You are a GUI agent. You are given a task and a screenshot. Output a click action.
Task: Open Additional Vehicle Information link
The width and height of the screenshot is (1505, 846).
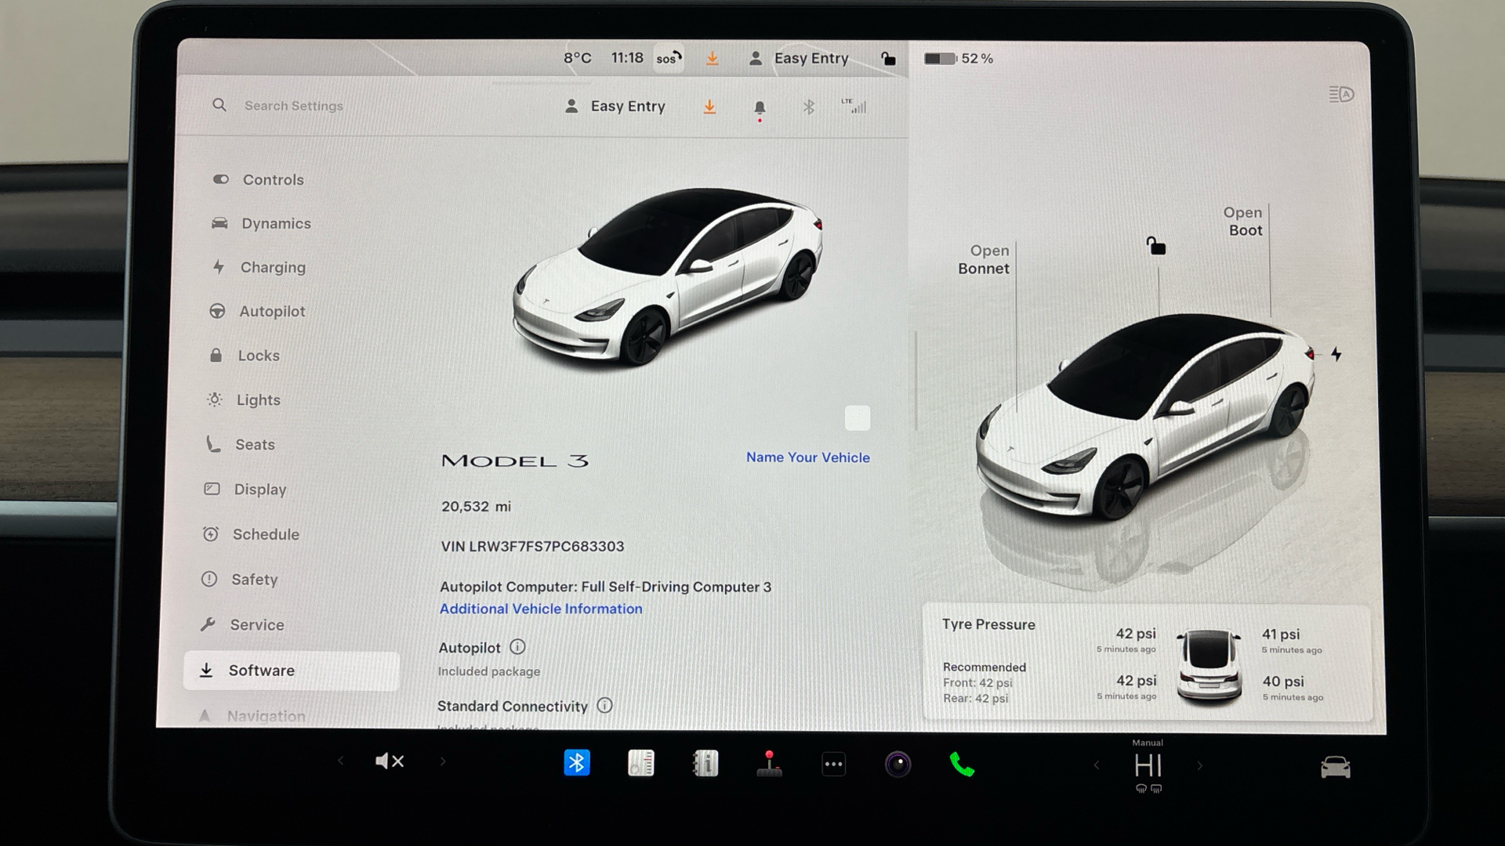coord(540,609)
